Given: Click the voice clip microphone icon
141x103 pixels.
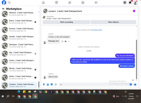Looking at the screenshot, I should pyautogui.click(x=44, y=84).
